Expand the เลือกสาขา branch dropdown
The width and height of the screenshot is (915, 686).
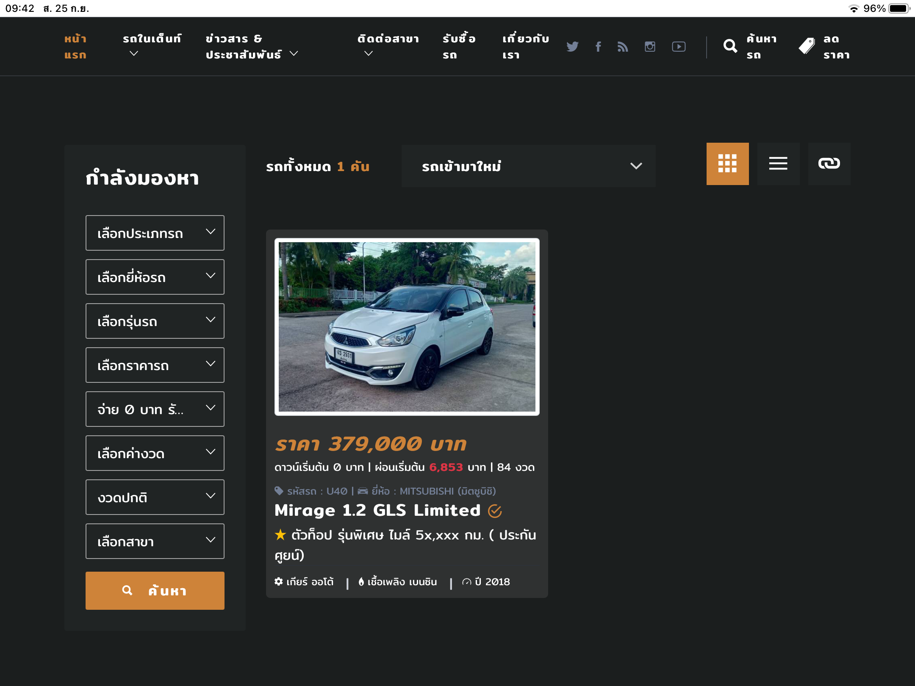[155, 541]
